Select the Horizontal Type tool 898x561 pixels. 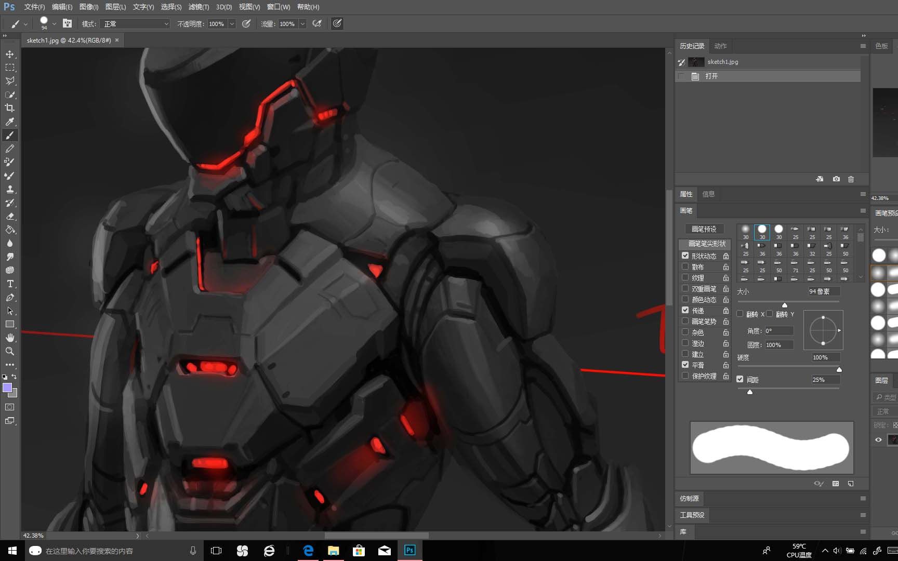(10, 284)
